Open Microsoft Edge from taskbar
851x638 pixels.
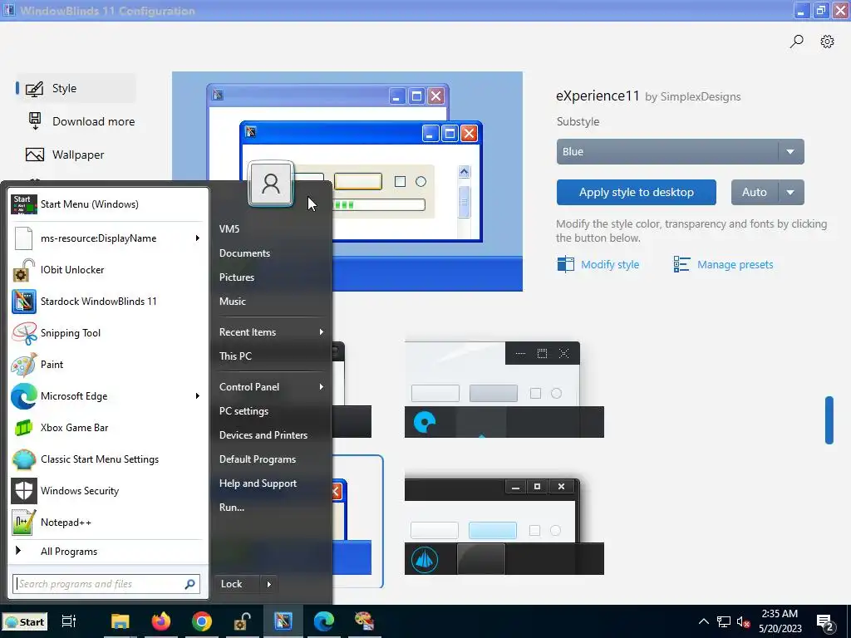[x=323, y=621]
